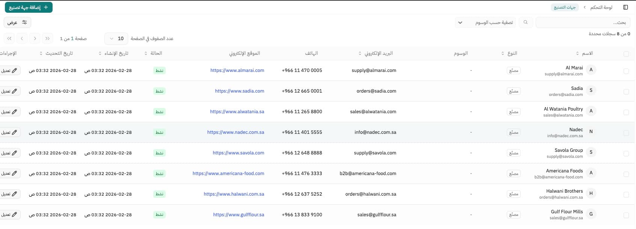The image size is (636, 229).
Task: Sort by البريد الإلكتروني column header
Action: 376,53
